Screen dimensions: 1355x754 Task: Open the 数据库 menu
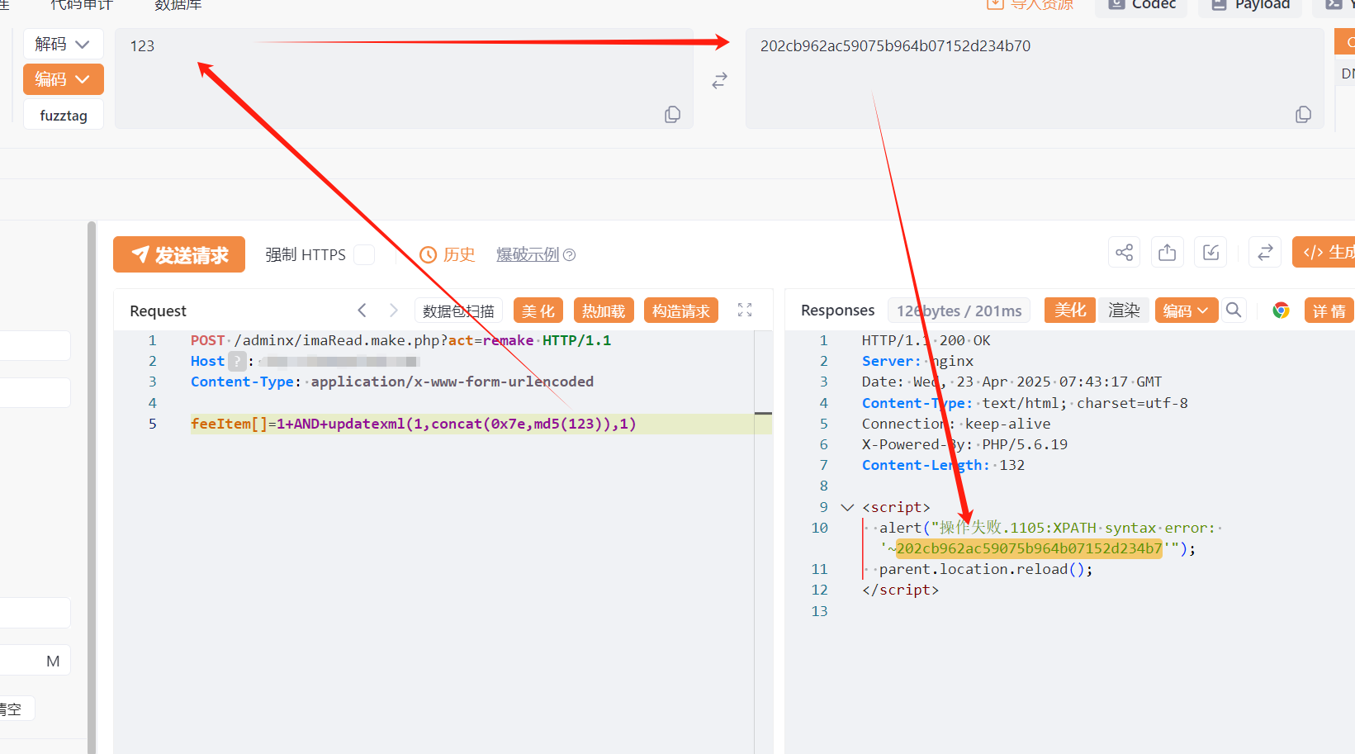click(x=178, y=5)
